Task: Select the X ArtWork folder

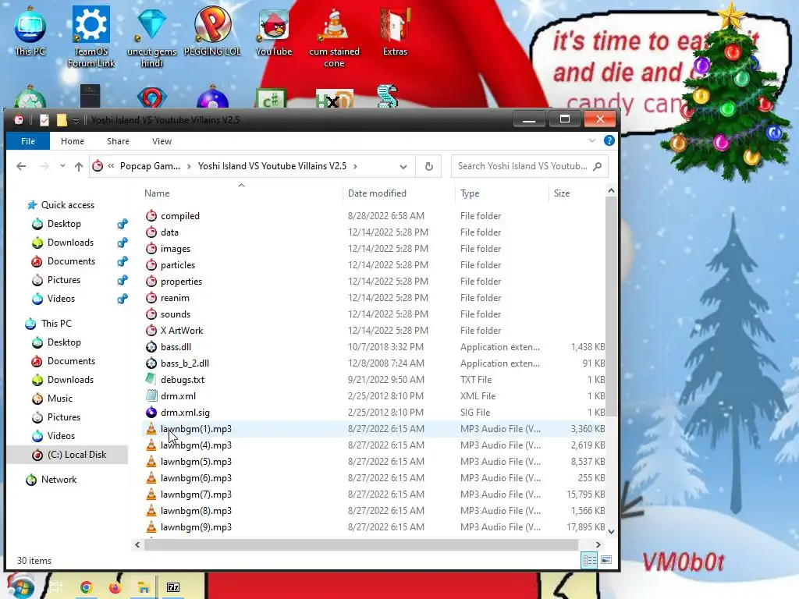Action: tap(181, 331)
